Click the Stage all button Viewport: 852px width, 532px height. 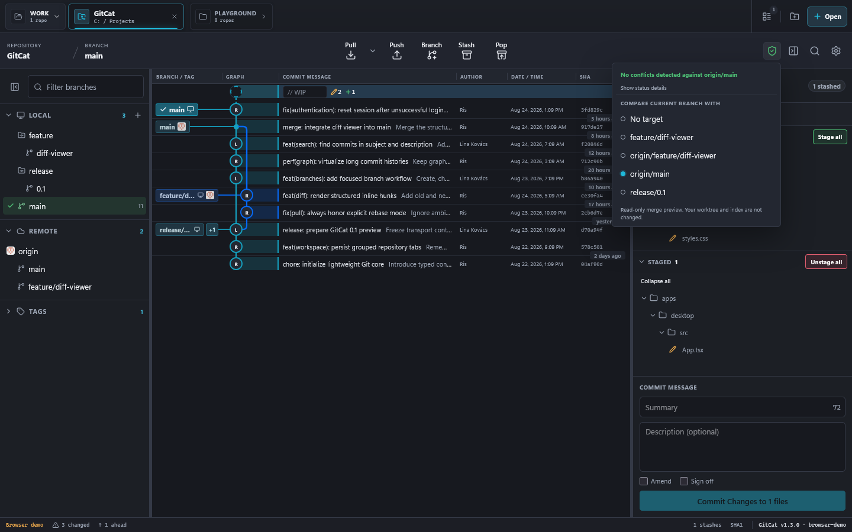[830, 137]
